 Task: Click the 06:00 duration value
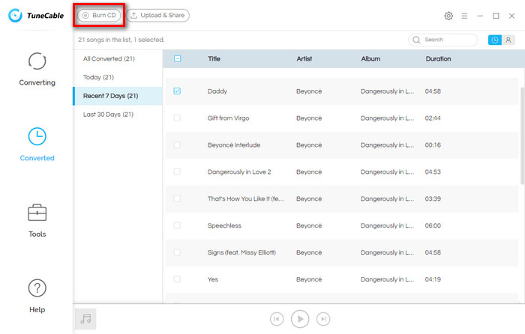(x=433, y=225)
